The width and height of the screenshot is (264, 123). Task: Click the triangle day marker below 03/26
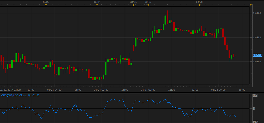133,5
